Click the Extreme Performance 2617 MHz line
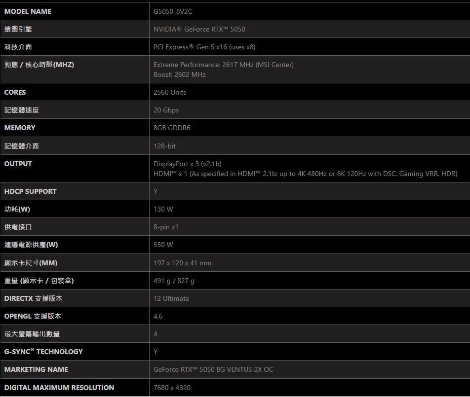 (x=223, y=65)
